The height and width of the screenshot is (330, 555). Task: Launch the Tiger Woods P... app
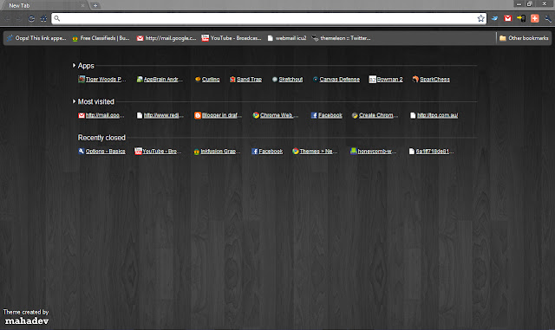(x=102, y=79)
